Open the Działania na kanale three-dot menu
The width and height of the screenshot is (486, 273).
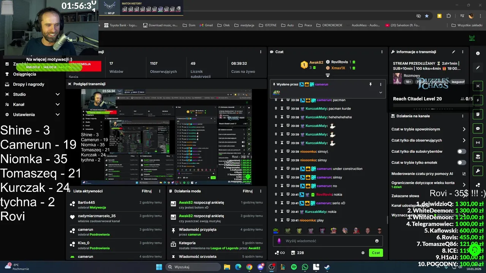pos(462,116)
